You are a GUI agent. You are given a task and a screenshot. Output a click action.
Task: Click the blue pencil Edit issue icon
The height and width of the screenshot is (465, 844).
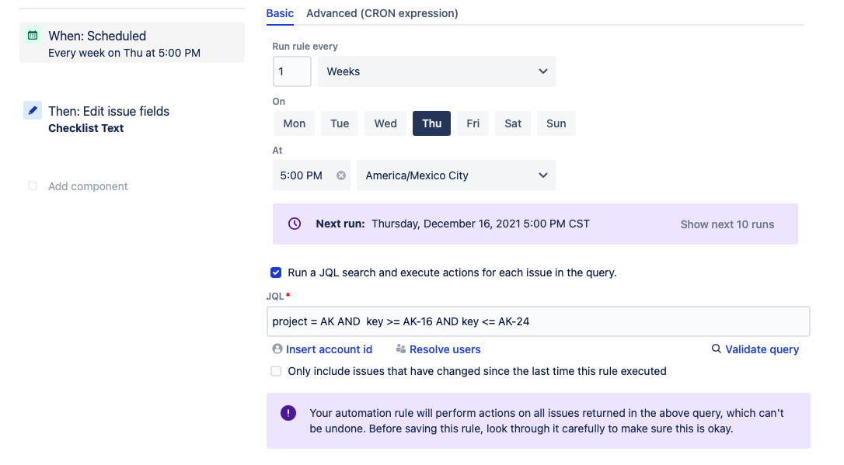click(32, 110)
